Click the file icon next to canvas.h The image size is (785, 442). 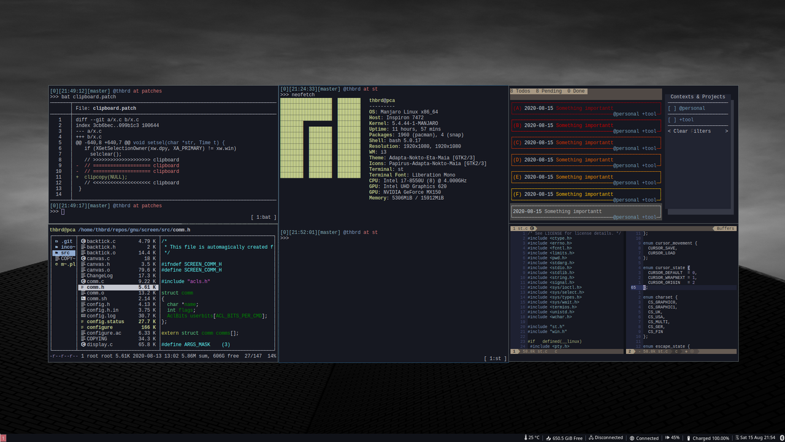tap(83, 264)
